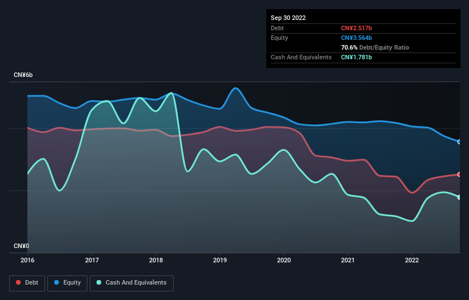Toggle the Debt series legend button

tap(27, 283)
